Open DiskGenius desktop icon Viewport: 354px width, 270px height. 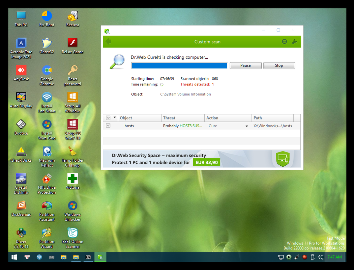21,209
